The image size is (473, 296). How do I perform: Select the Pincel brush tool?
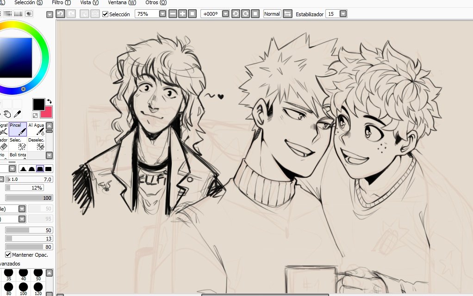coord(18,129)
